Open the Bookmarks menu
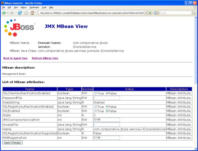The image size is (198, 151). (34, 8)
